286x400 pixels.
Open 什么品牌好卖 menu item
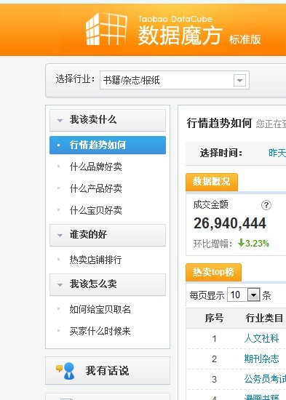click(96, 167)
